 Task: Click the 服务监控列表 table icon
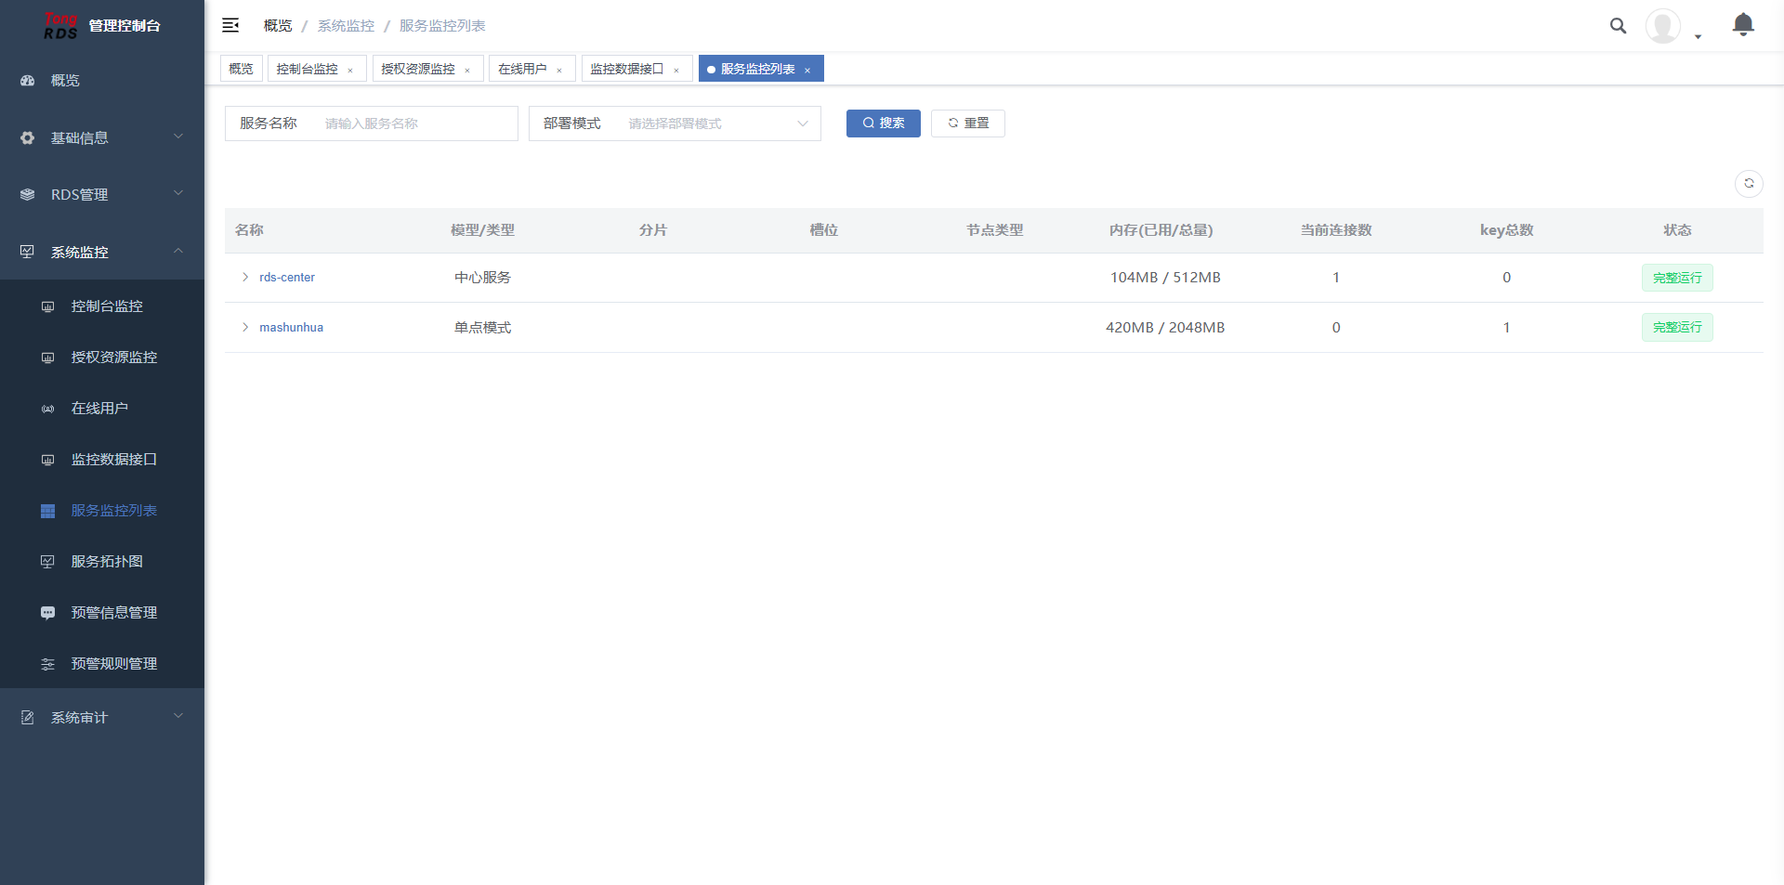48,511
